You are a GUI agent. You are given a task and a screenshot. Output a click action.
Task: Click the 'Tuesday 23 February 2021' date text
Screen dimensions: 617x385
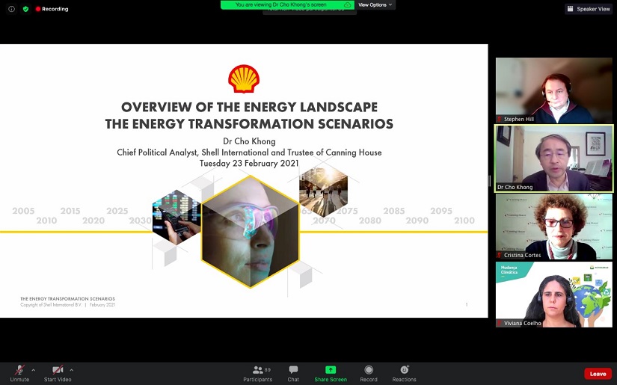tap(249, 163)
